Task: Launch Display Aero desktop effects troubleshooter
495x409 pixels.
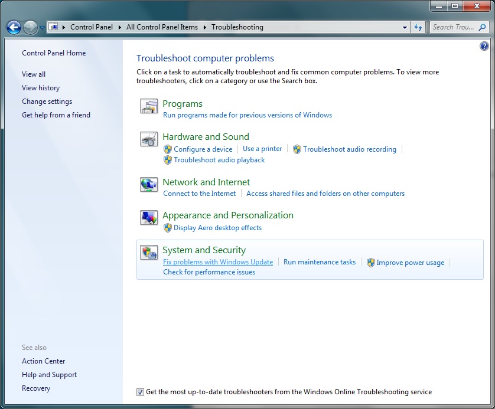Action: click(x=218, y=228)
